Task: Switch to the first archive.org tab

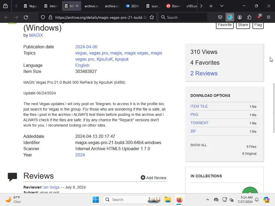Action: 92,6
